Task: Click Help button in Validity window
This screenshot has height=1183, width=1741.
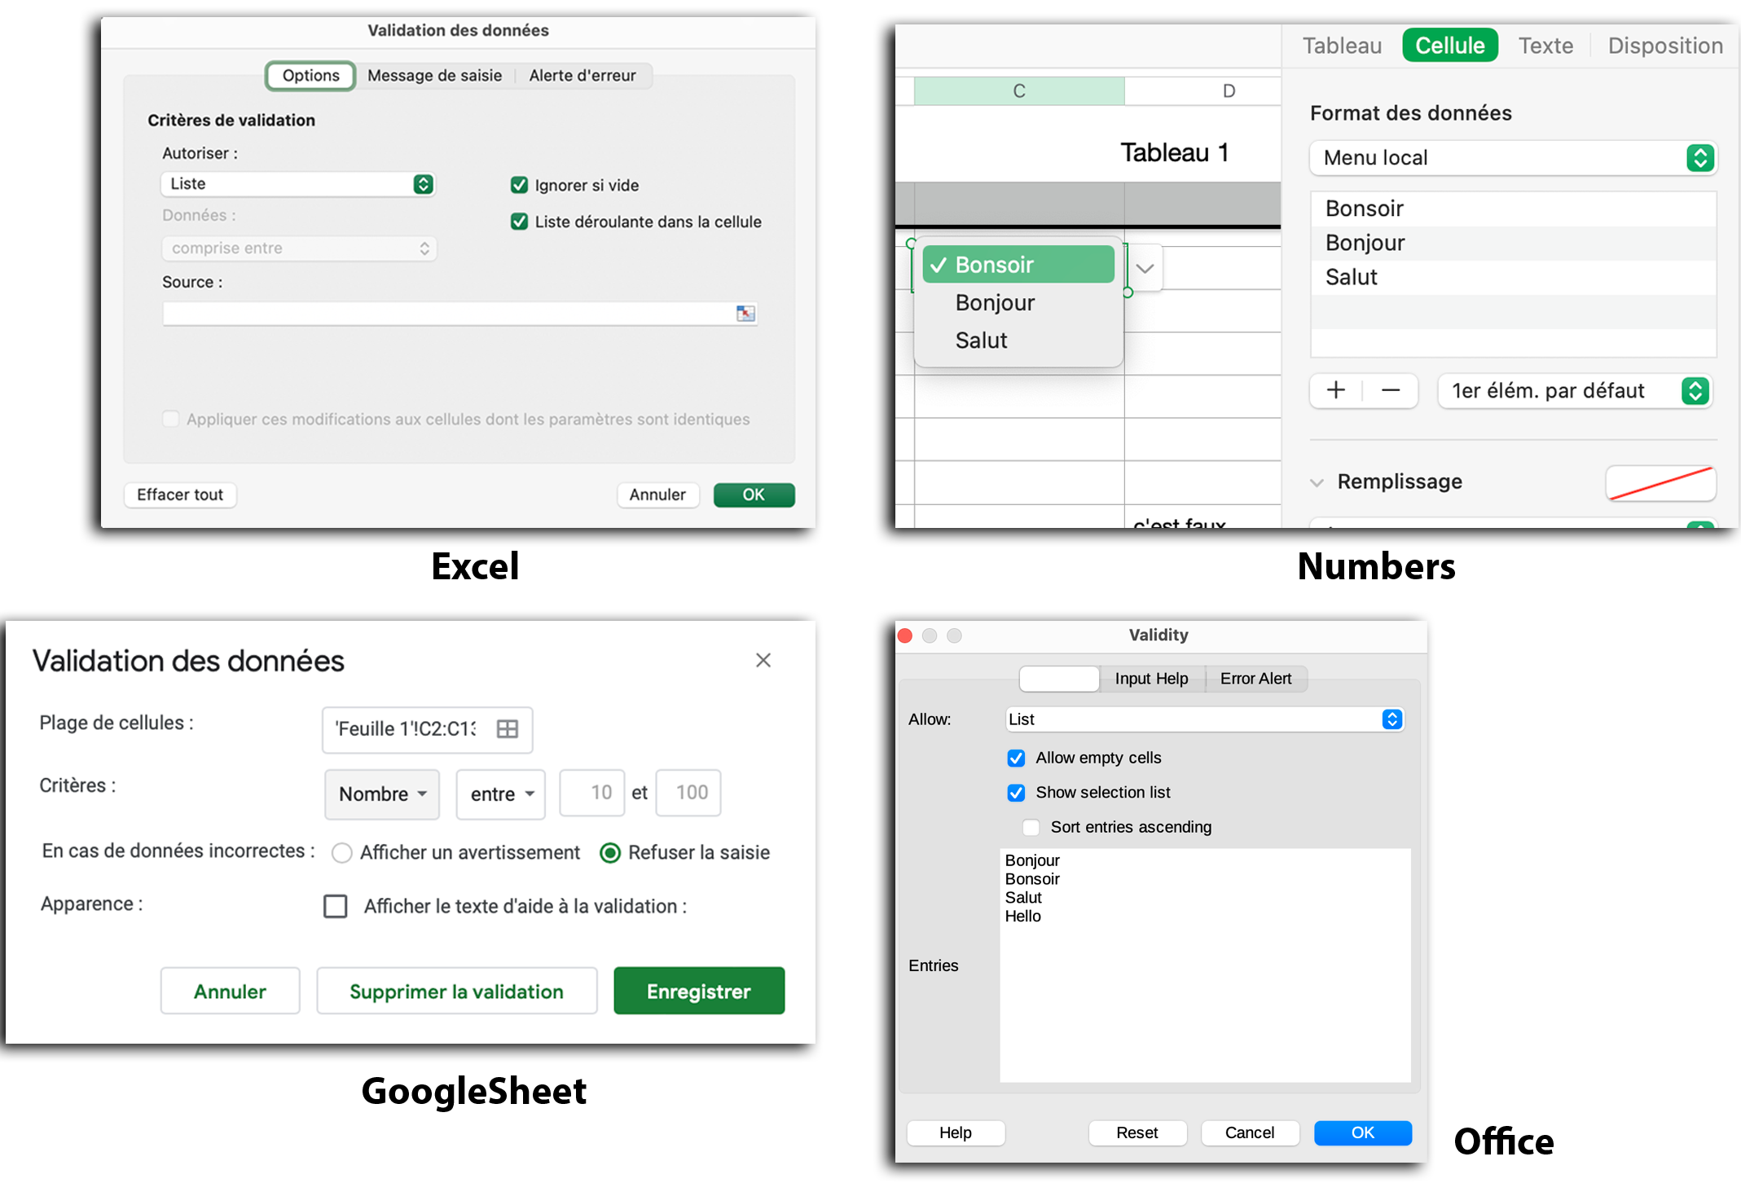Action: tap(956, 1132)
